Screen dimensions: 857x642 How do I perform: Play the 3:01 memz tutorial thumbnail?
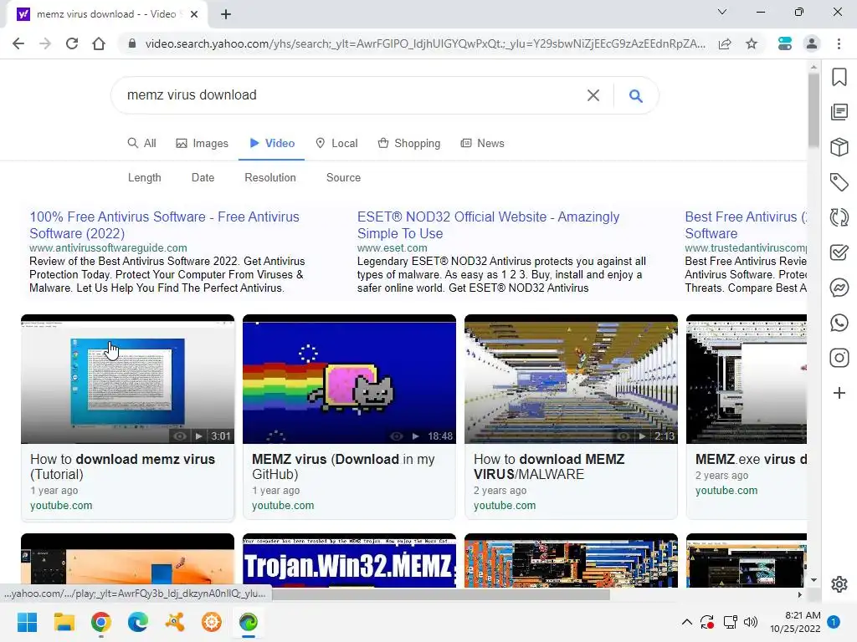tap(127, 379)
